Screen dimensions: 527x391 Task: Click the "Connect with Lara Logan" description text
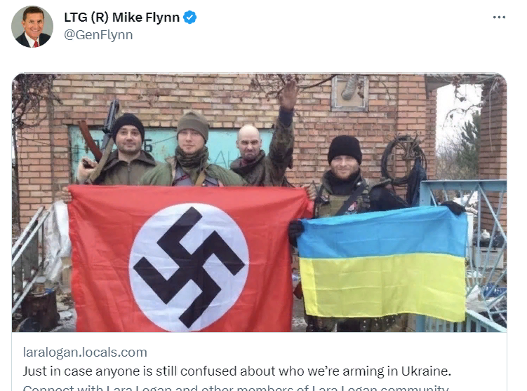(236, 387)
